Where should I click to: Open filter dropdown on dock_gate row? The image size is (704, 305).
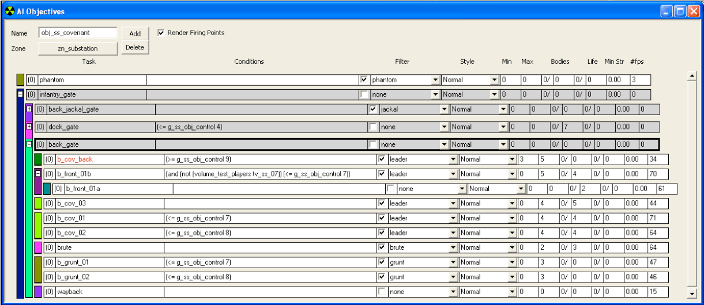[x=444, y=127]
